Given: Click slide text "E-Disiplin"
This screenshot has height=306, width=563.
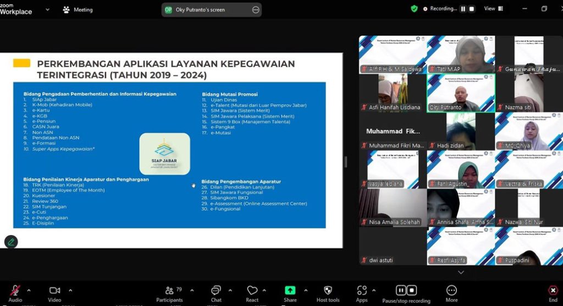Looking at the screenshot, I should coord(43,223).
